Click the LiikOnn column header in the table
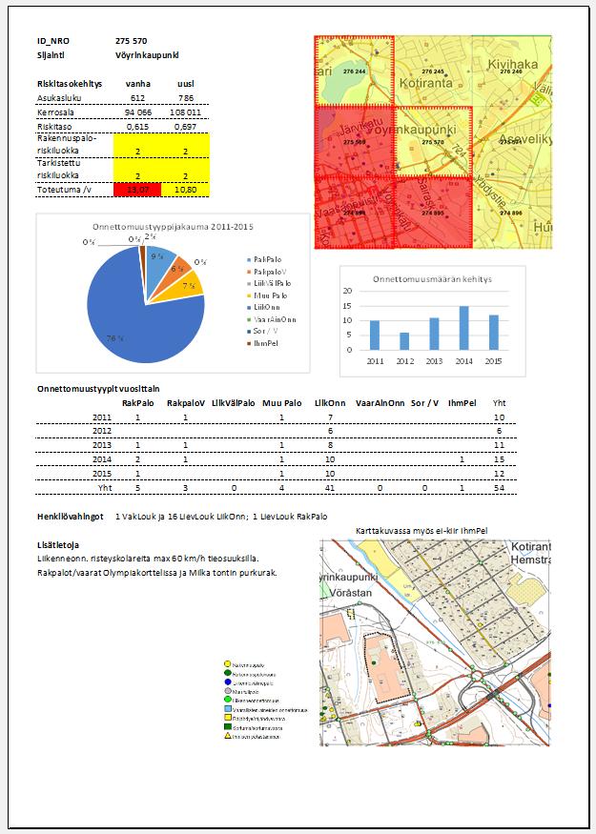The height and width of the screenshot is (834, 596). click(x=330, y=404)
